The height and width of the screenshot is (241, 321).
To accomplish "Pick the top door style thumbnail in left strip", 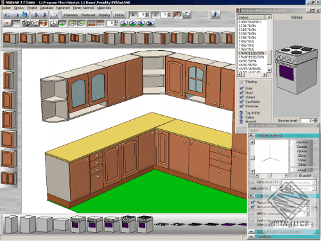I will [8, 61].
